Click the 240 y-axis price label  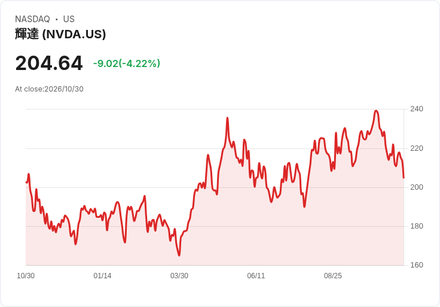tap(417, 109)
